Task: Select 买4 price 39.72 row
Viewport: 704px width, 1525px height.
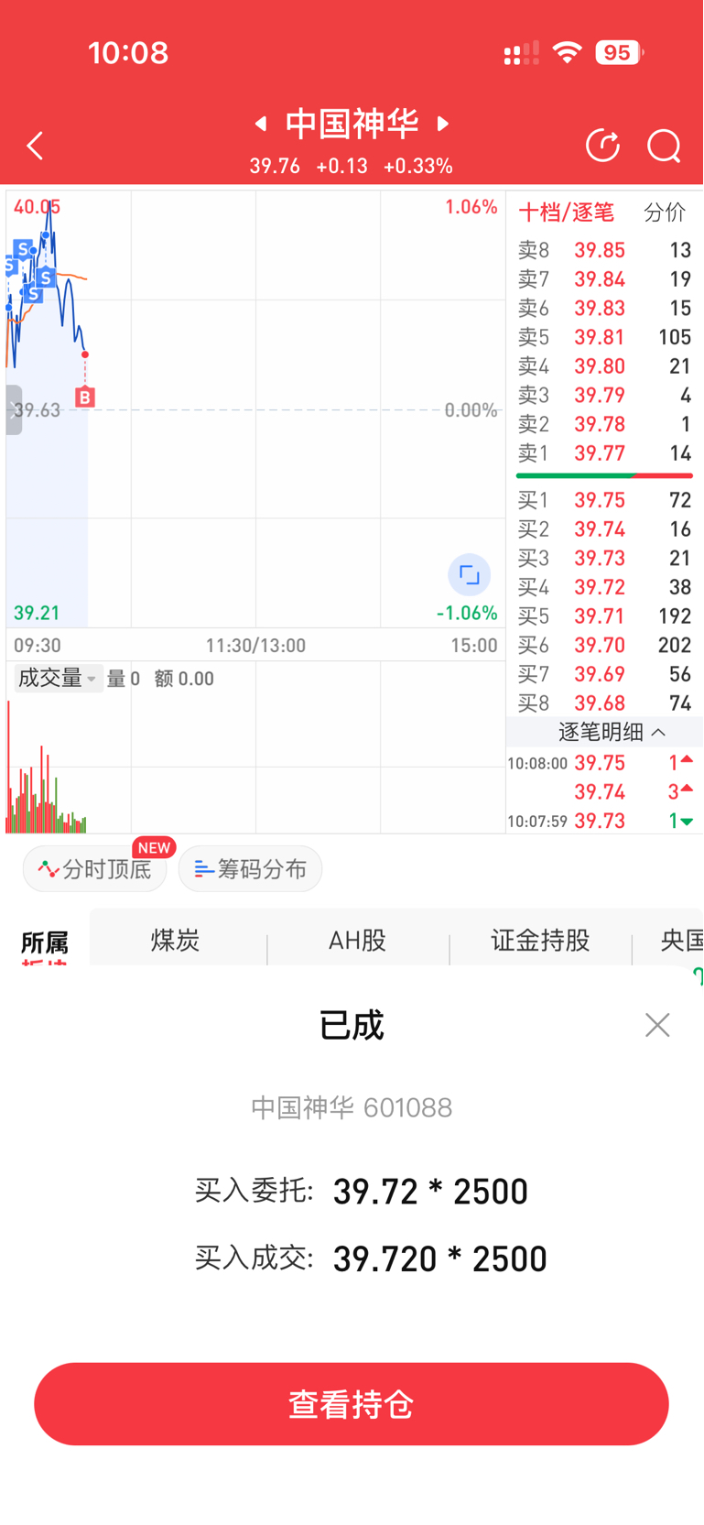Action: coord(604,587)
